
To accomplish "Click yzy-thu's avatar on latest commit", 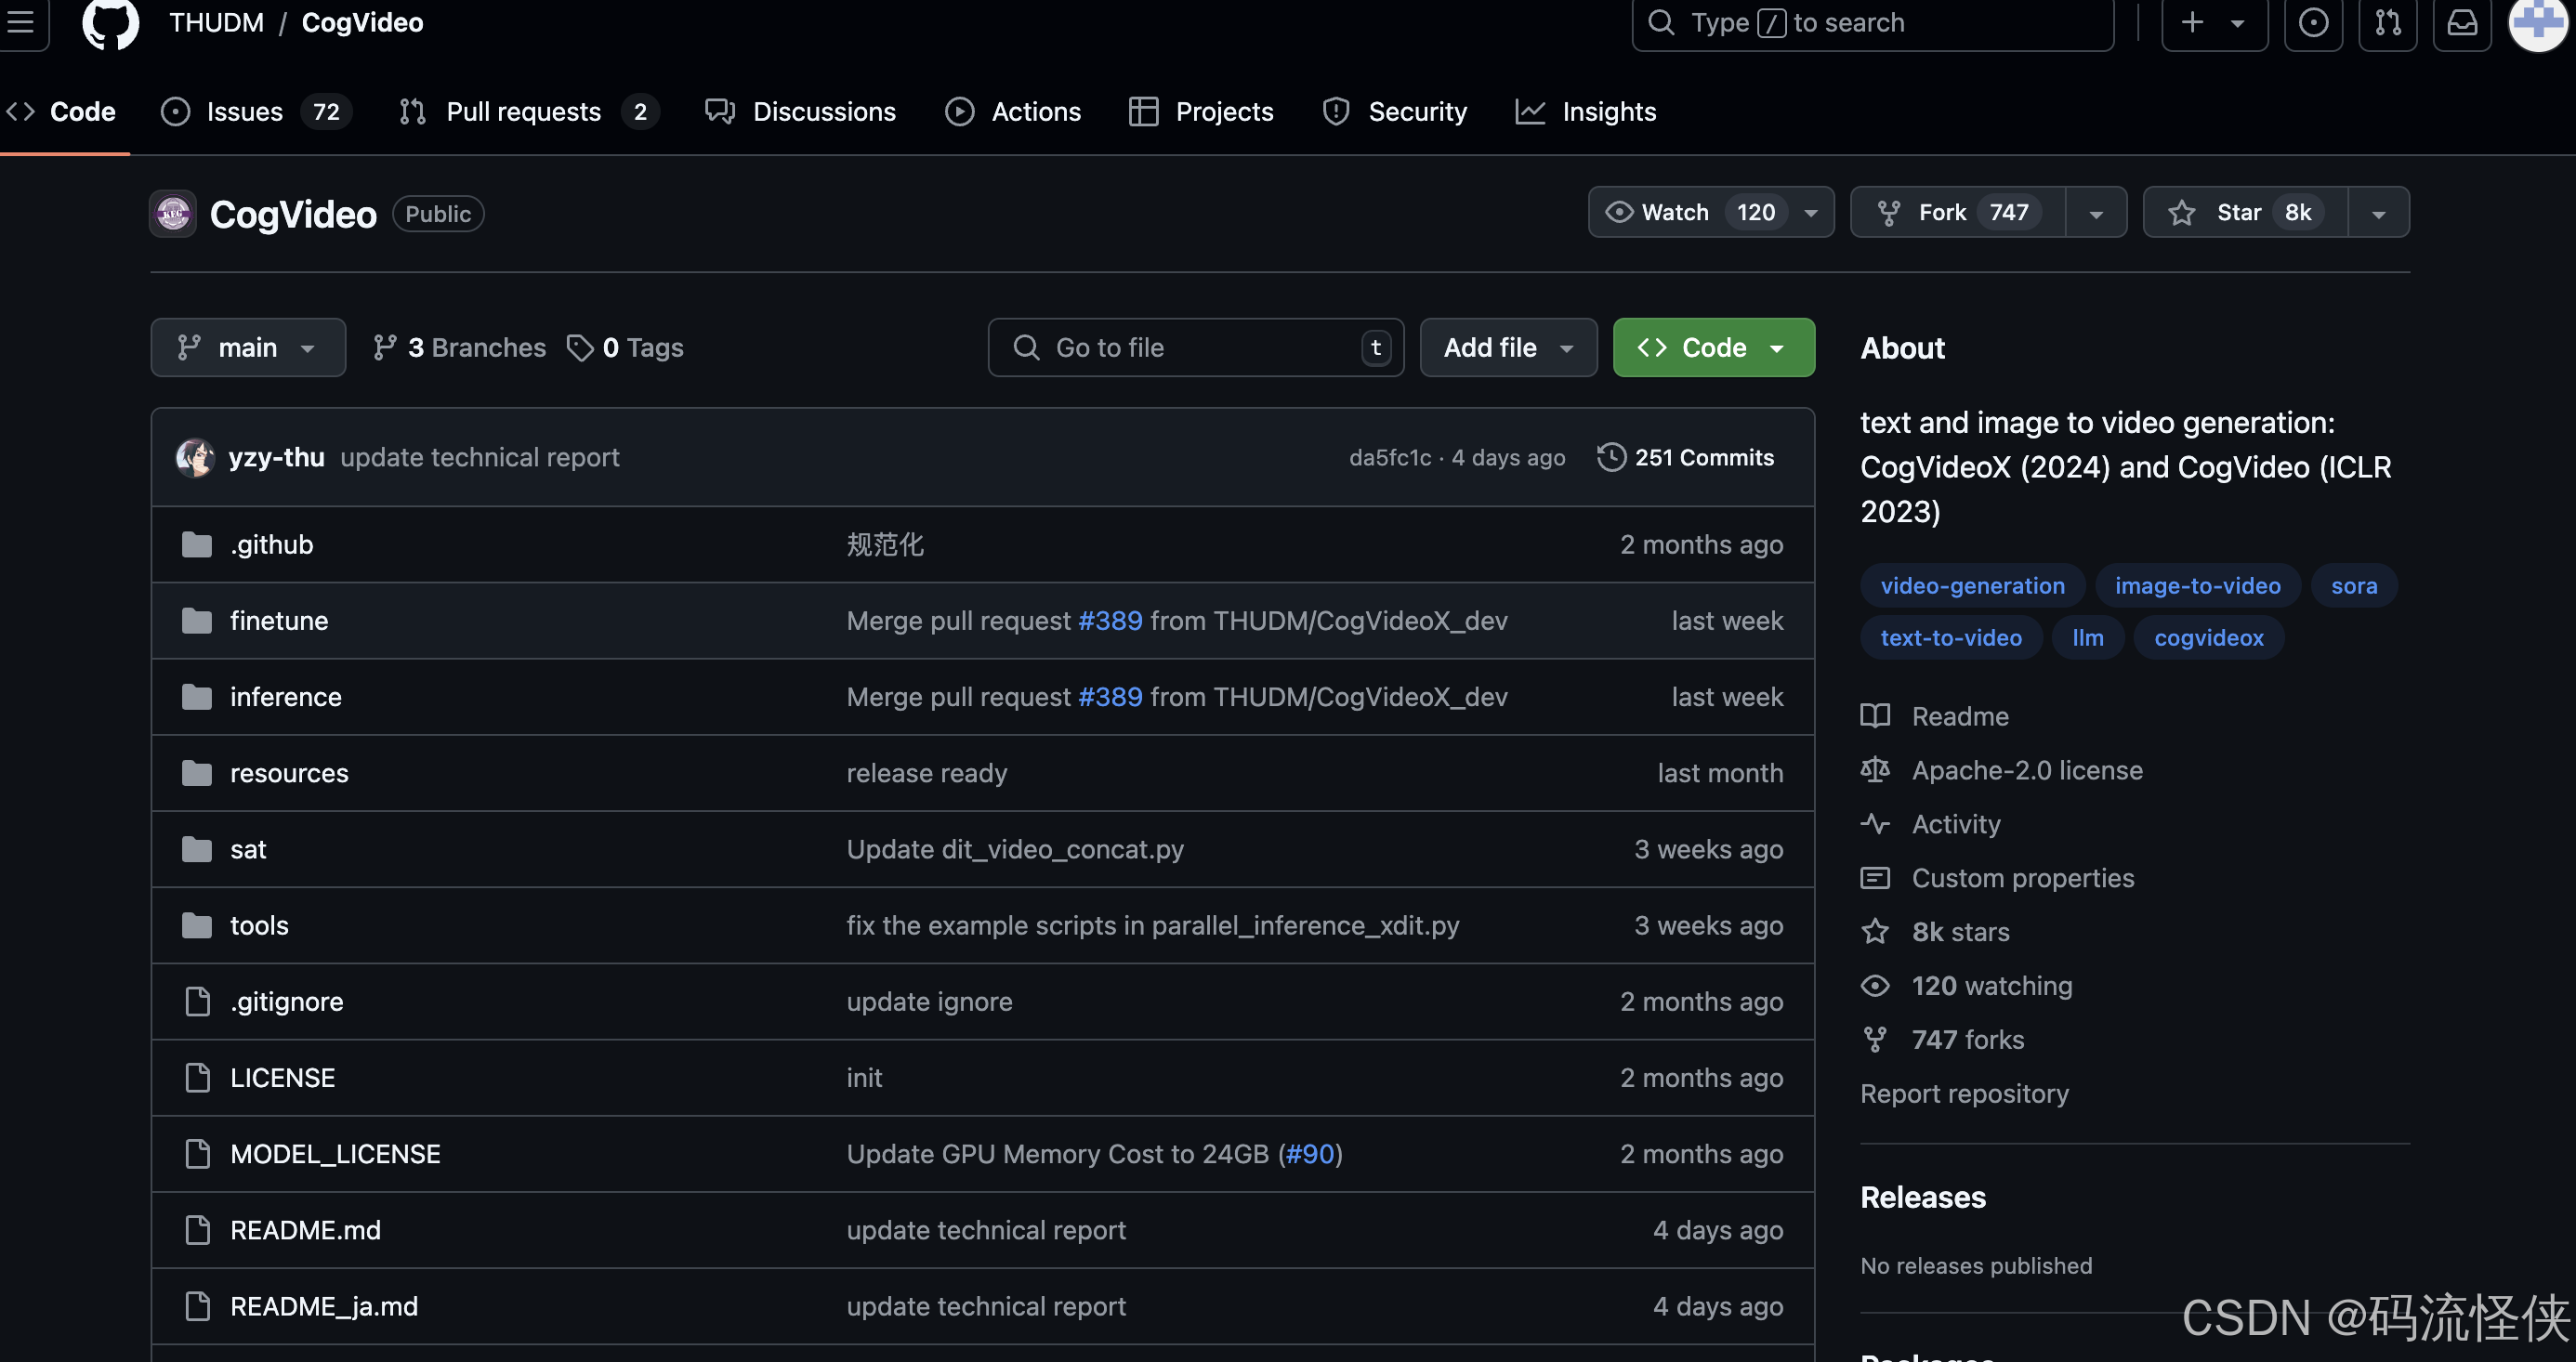I will 195,457.
